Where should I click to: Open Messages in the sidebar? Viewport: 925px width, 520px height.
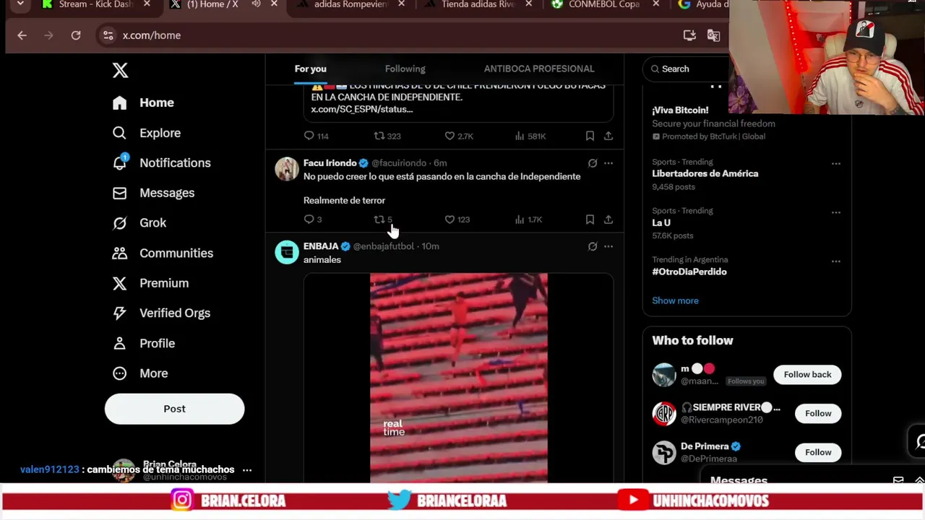click(154, 193)
